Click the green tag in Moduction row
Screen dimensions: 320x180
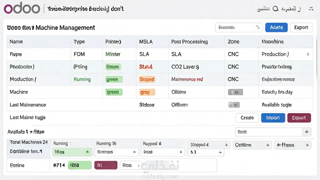[x=114, y=79]
